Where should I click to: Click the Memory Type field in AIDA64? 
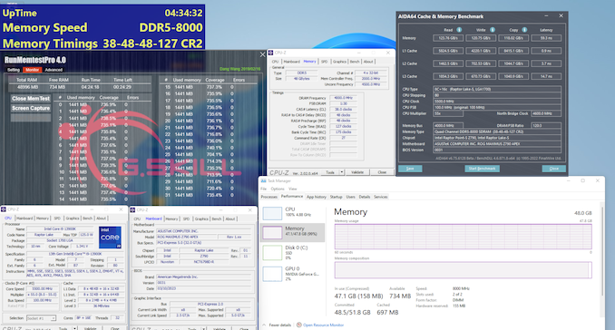pos(497,131)
